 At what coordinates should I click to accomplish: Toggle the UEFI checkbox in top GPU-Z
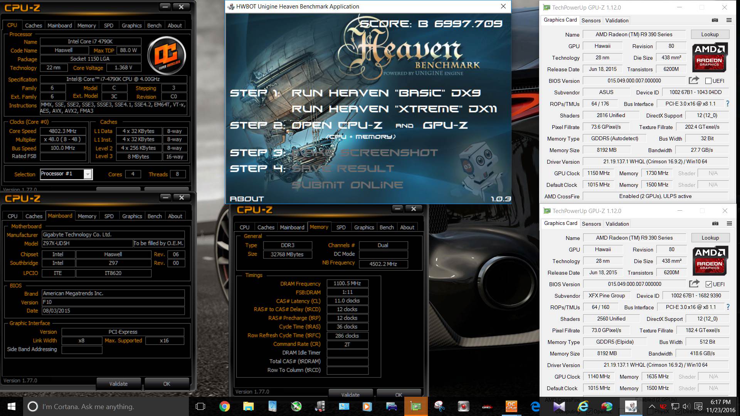[708, 81]
